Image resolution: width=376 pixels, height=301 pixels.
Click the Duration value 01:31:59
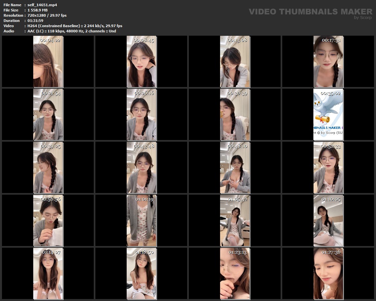click(35, 21)
